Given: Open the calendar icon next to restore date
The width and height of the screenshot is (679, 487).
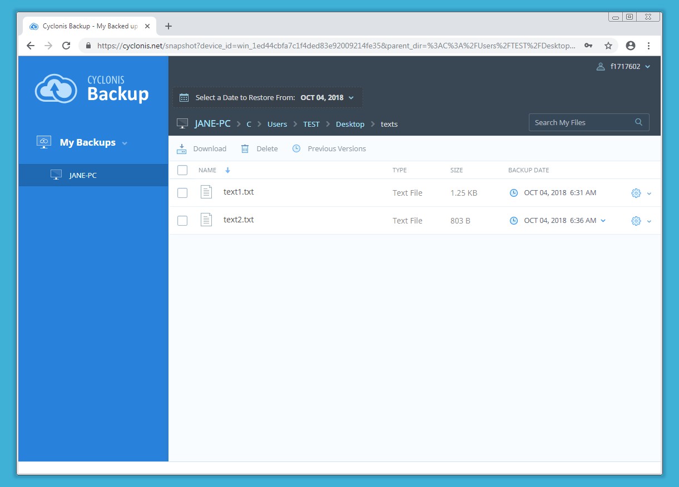Looking at the screenshot, I should tap(184, 97).
